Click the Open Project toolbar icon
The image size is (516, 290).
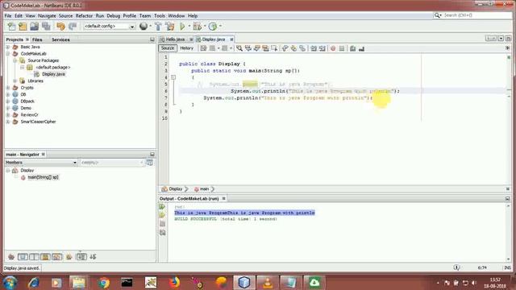(34, 27)
